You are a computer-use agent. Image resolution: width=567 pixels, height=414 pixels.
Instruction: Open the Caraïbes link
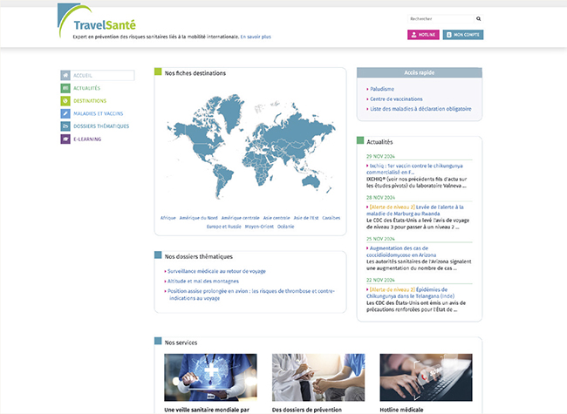pyautogui.click(x=331, y=218)
